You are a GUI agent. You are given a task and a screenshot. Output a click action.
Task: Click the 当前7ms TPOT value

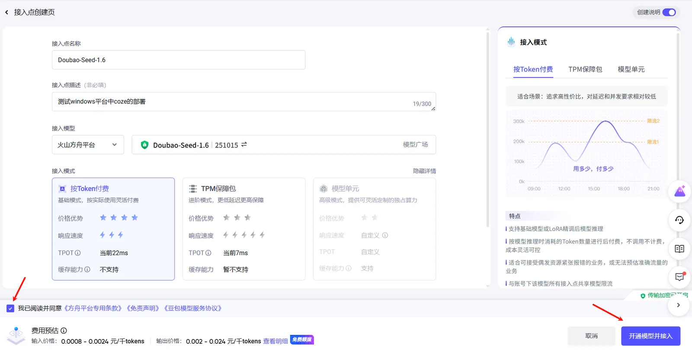click(x=235, y=253)
